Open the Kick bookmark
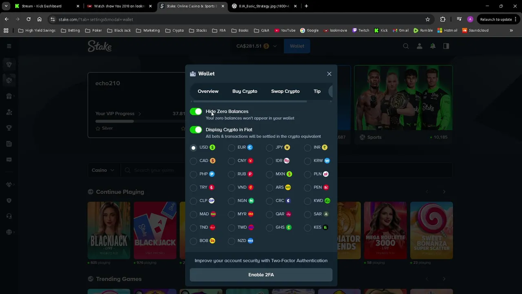The image size is (522, 294). pos(381,30)
